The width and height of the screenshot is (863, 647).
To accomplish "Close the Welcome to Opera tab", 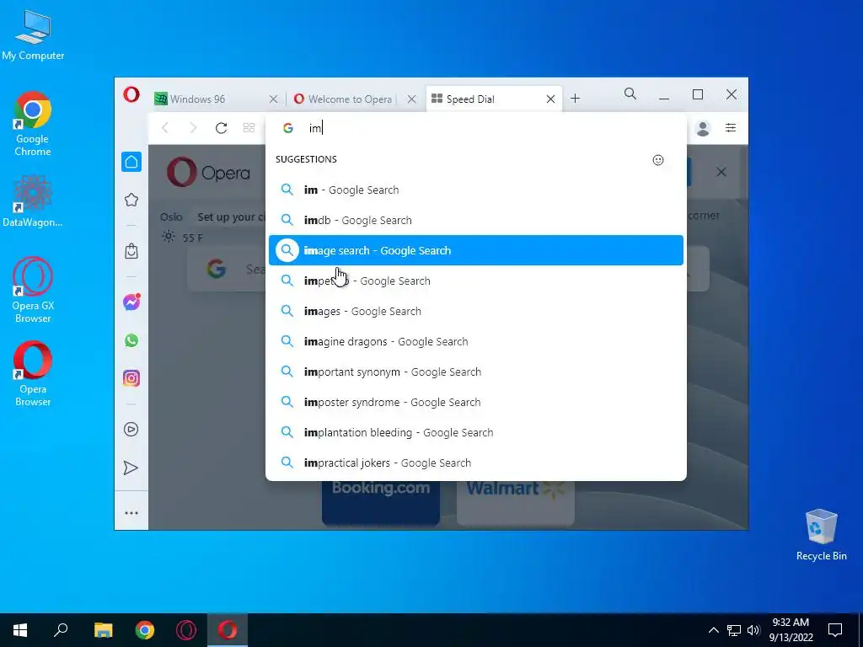I will 411,99.
